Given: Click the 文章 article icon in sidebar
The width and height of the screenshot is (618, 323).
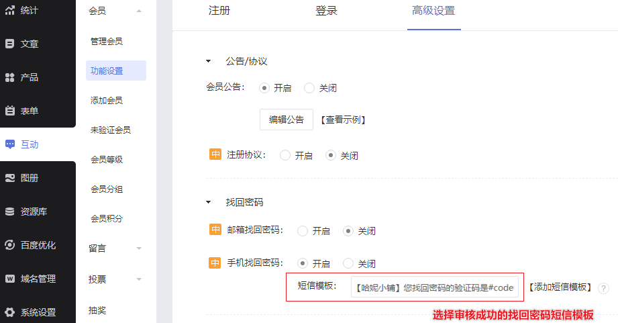Looking at the screenshot, I should point(10,44).
